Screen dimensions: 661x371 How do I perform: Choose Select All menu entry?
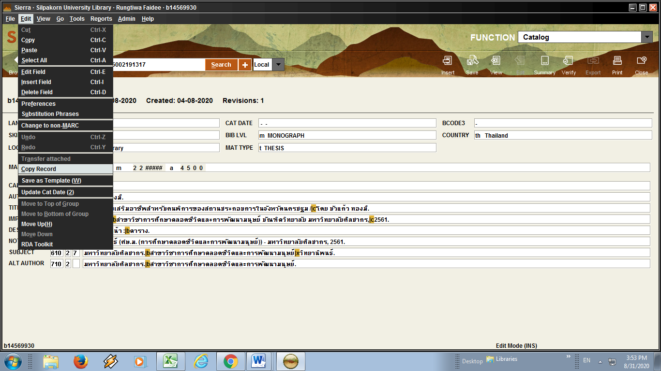(65, 60)
